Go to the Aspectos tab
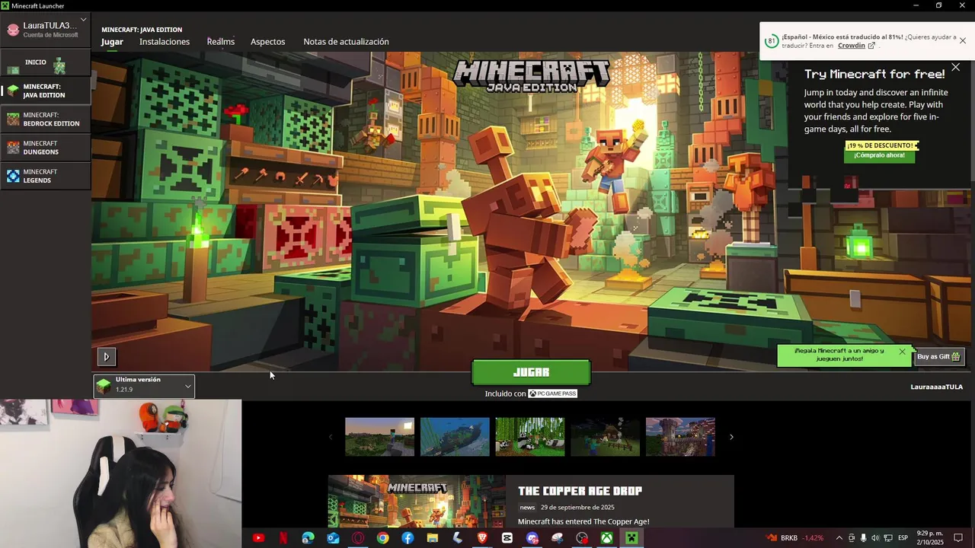 click(x=268, y=42)
